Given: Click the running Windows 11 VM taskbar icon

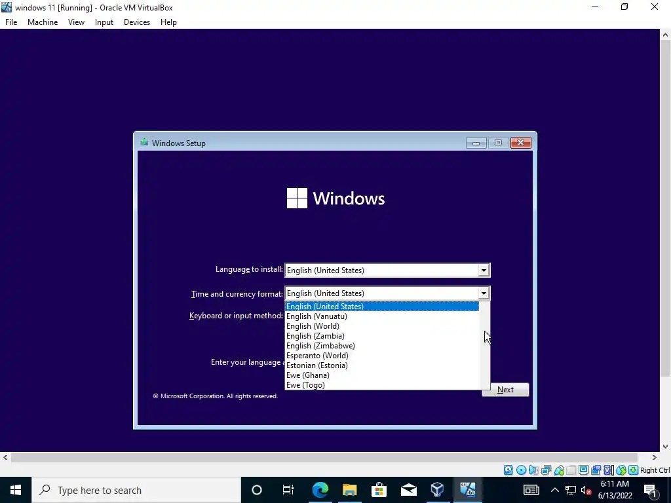Looking at the screenshot, I should (467, 490).
